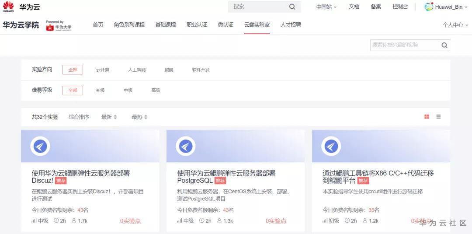Open the 控制台 link

(400, 7)
